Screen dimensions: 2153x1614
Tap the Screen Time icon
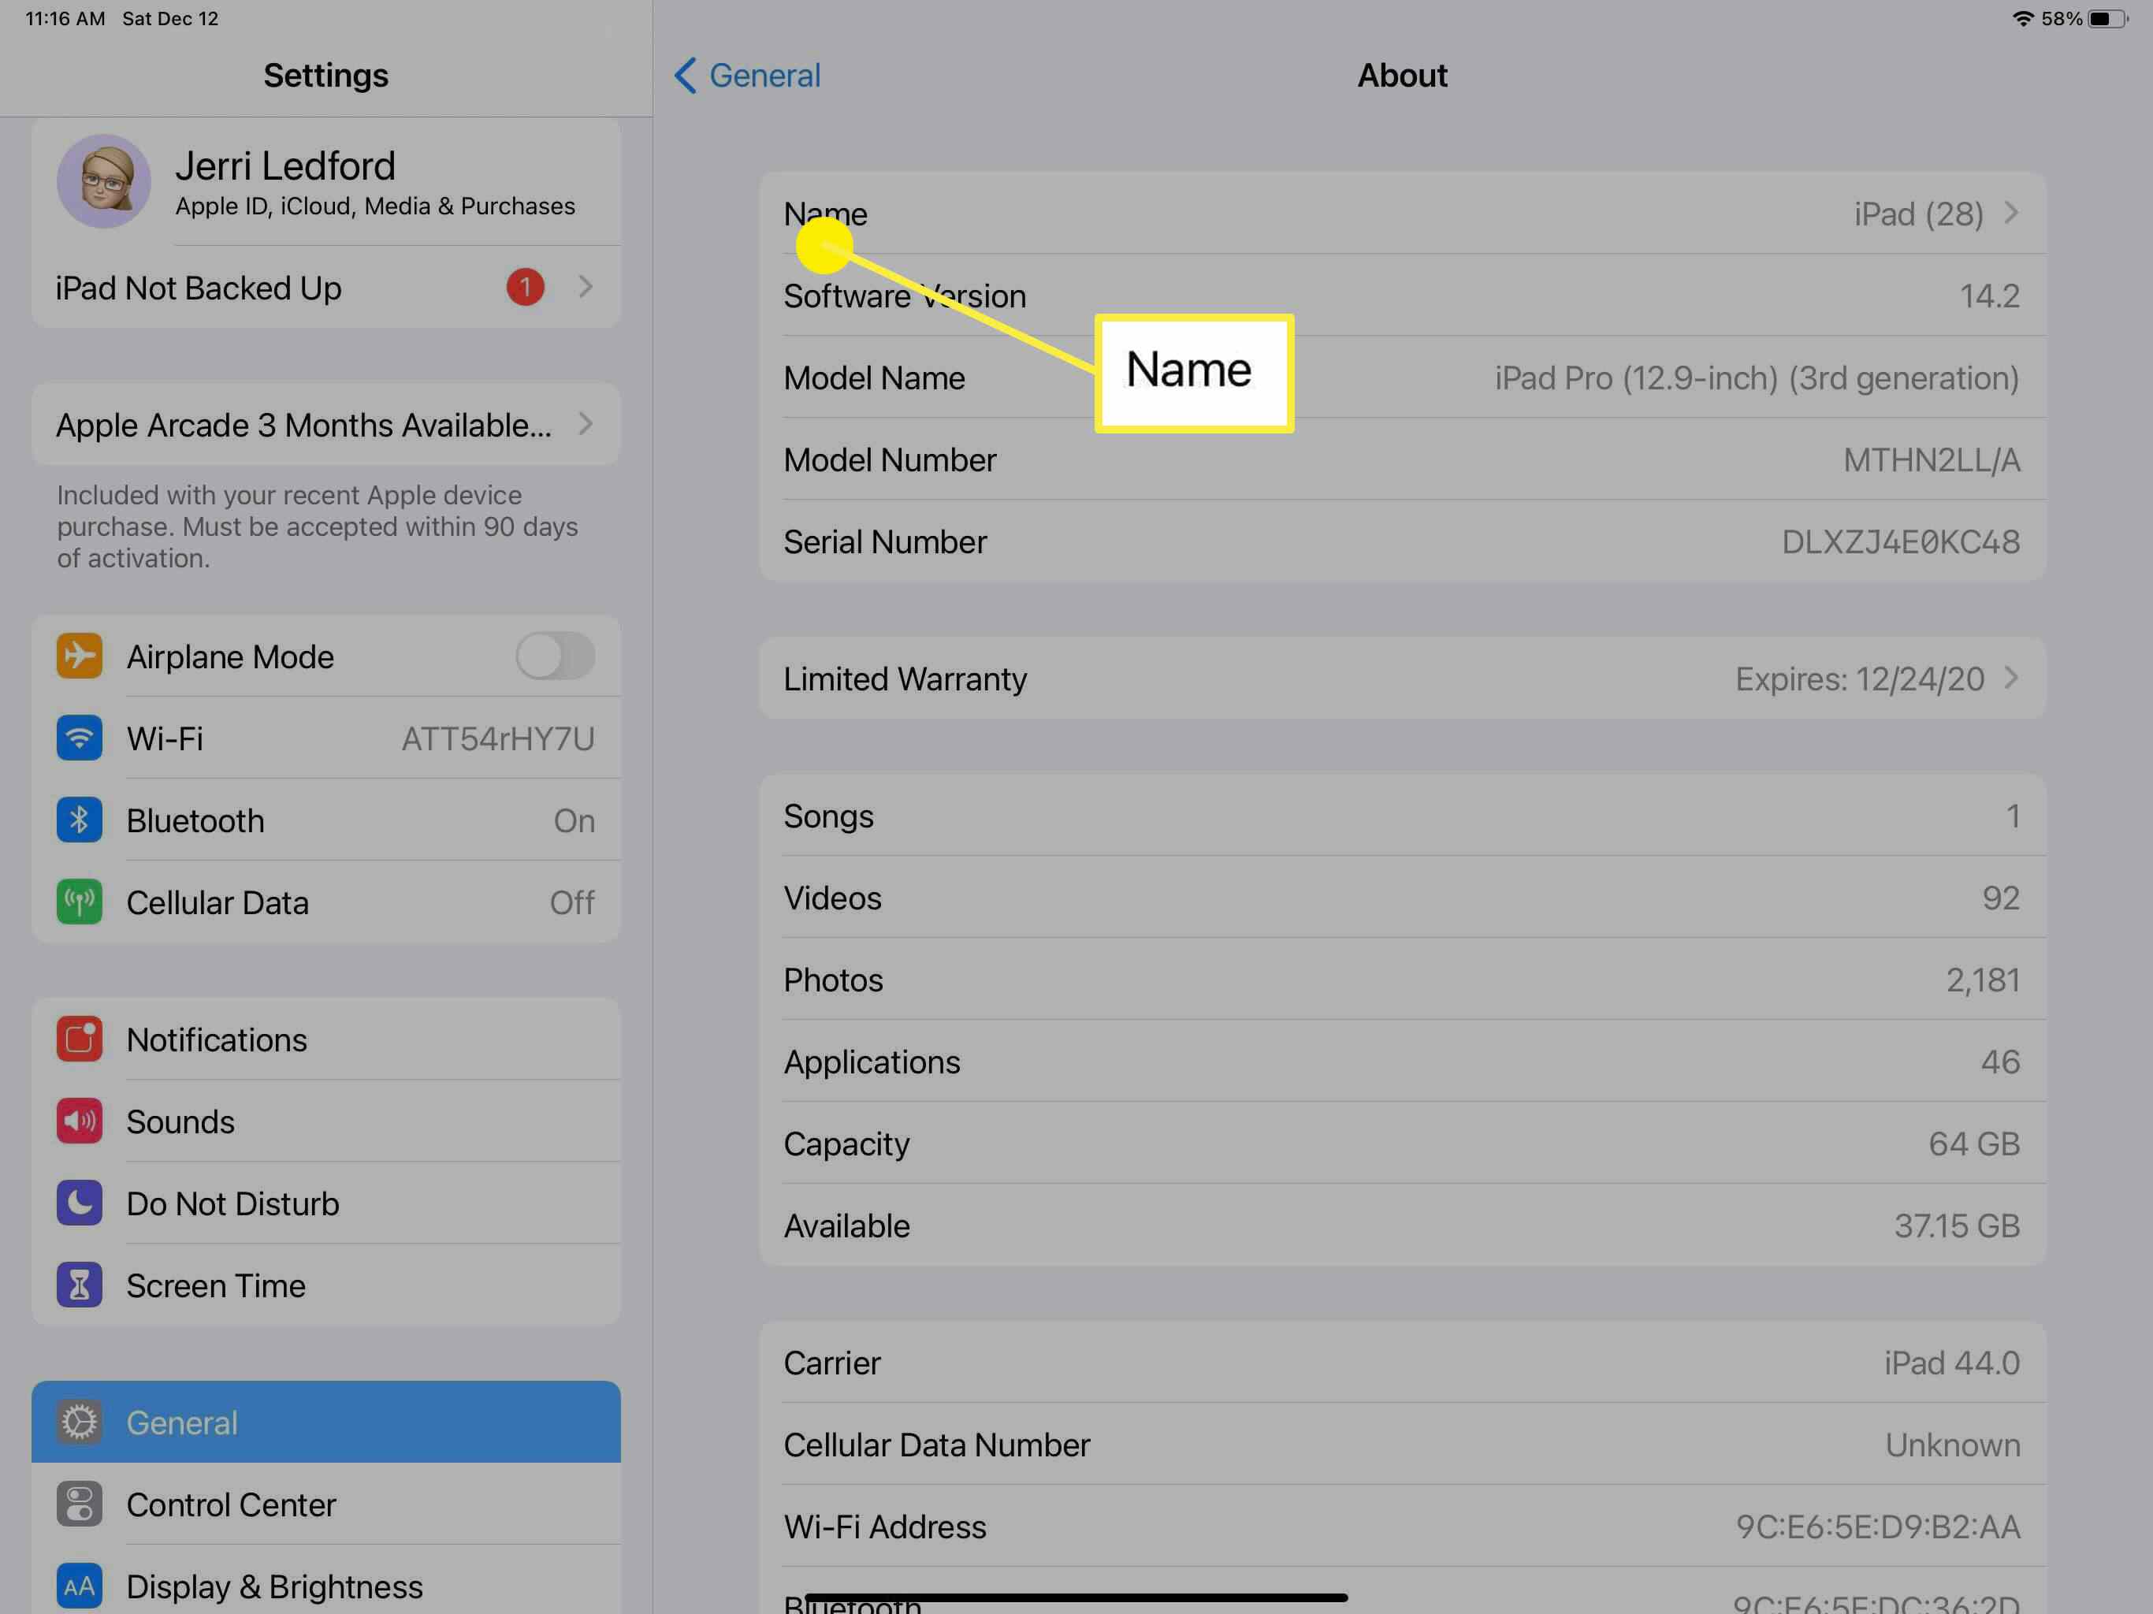(x=80, y=1284)
